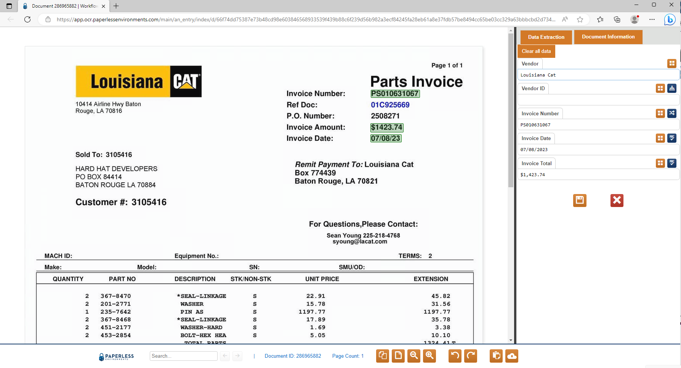Click the Document ID: 286965882 label
The width and height of the screenshot is (681, 368).
[293, 356]
